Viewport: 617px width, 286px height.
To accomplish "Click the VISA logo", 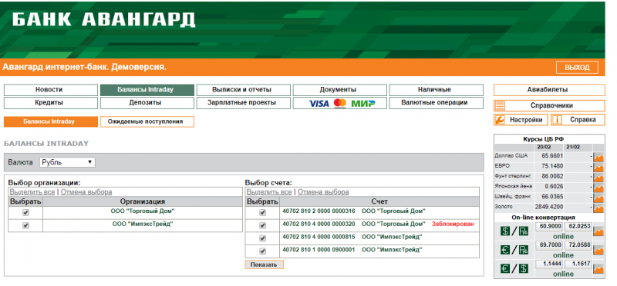I will pyautogui.click(x=319, y=104).
